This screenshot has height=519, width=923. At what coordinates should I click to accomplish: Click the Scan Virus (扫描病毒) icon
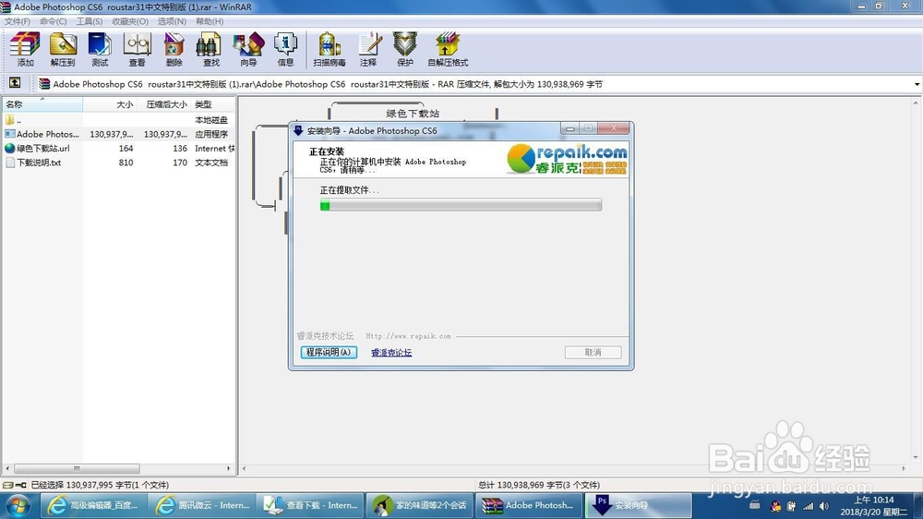click(330, 49)
